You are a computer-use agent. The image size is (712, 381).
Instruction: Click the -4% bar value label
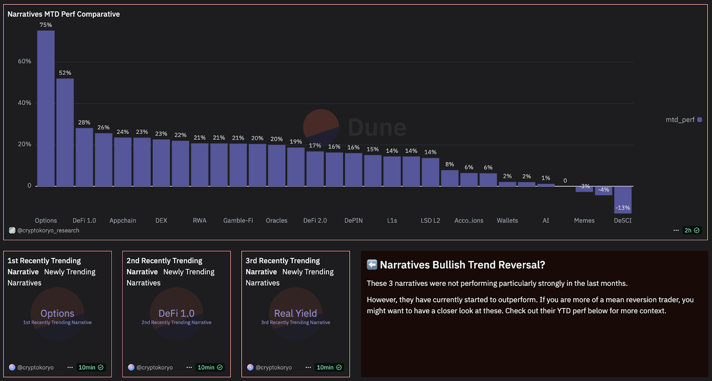click(x=603, y=190)
